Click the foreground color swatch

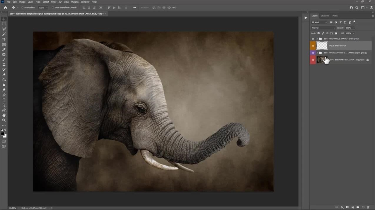3,134
